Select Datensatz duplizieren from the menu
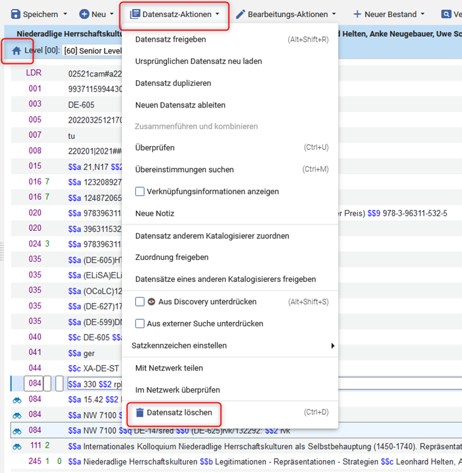This screenshot has width=462, height=473. (173, 83)
